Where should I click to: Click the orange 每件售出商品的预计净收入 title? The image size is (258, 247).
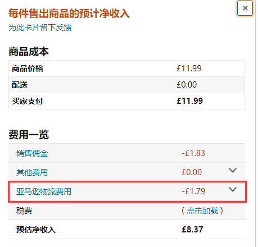point(69,13)
